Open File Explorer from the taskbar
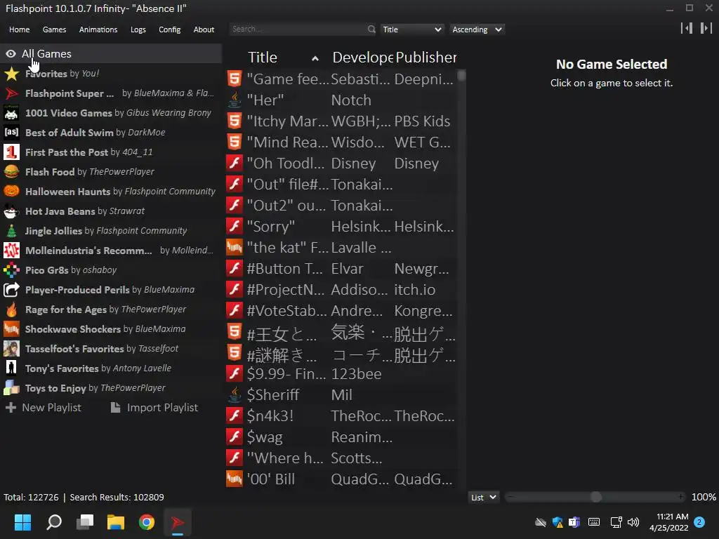This screenshot has width=719, height=539. pyautogui.click(x=116, y=522)
